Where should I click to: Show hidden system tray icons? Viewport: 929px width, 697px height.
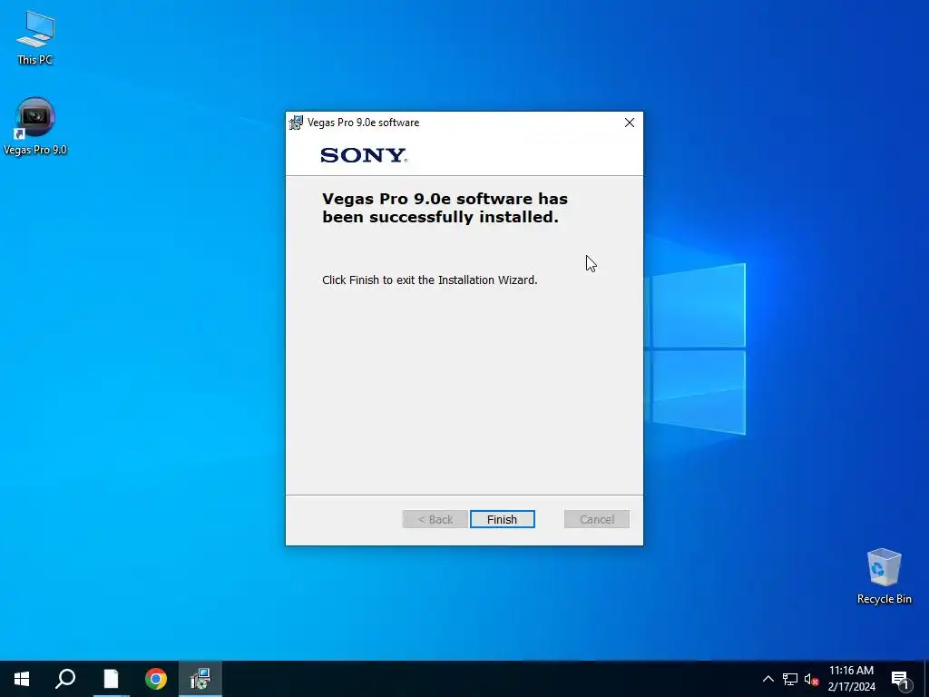[x=768, y=679]
